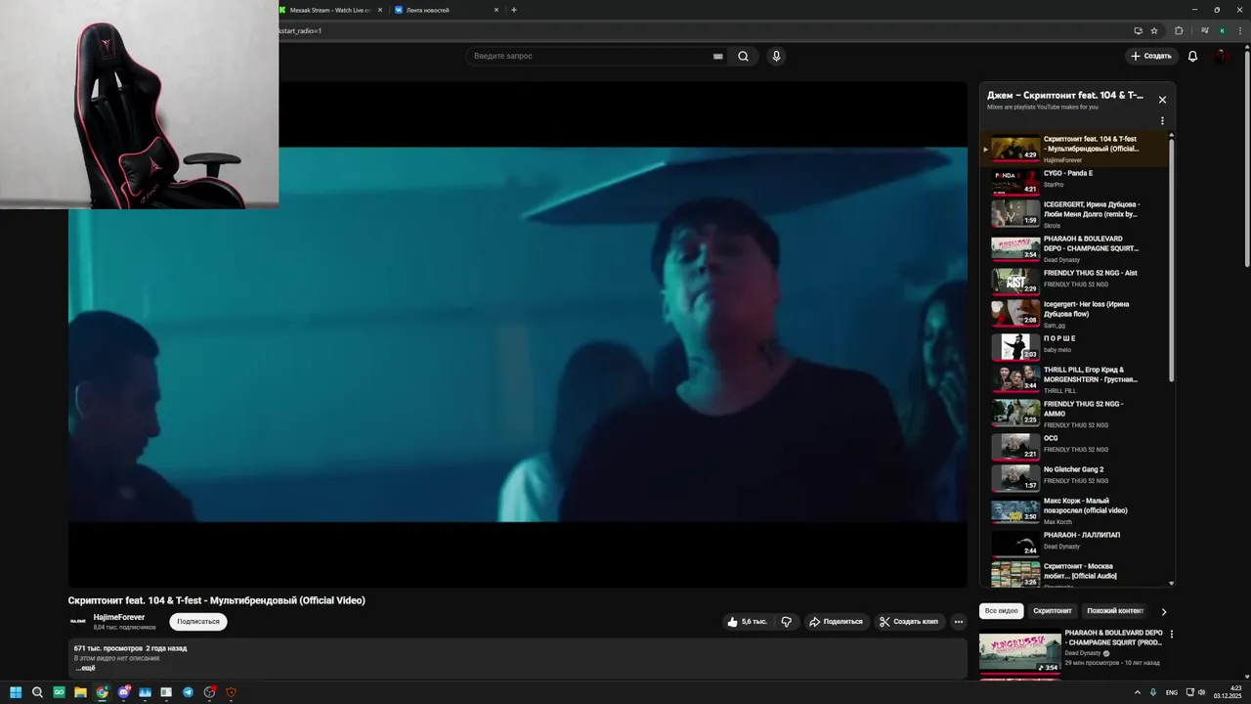Open the Chrome media controls icon
The image size is (1251, 704).
(1204, 30)
